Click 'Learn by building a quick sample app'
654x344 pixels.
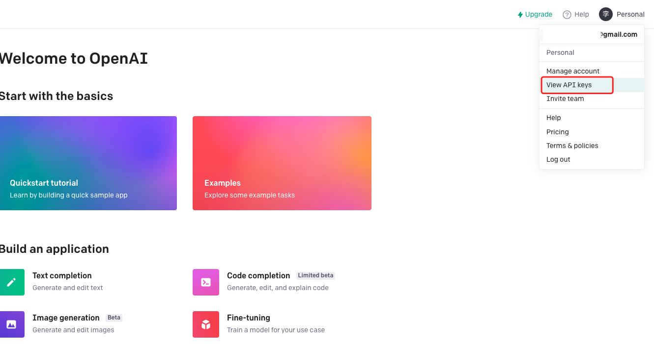pos(69,195)
